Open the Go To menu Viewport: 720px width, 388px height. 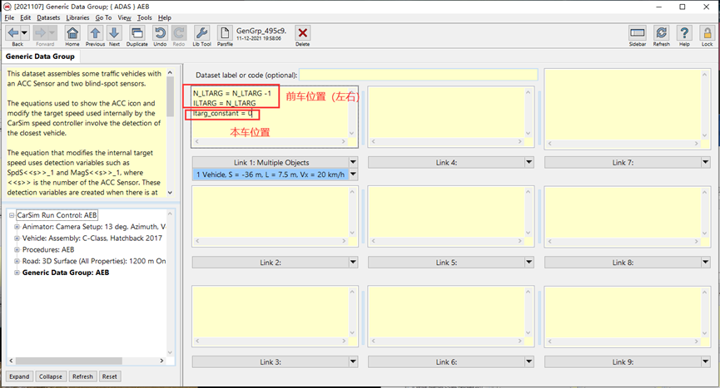[x=103, y=17]
